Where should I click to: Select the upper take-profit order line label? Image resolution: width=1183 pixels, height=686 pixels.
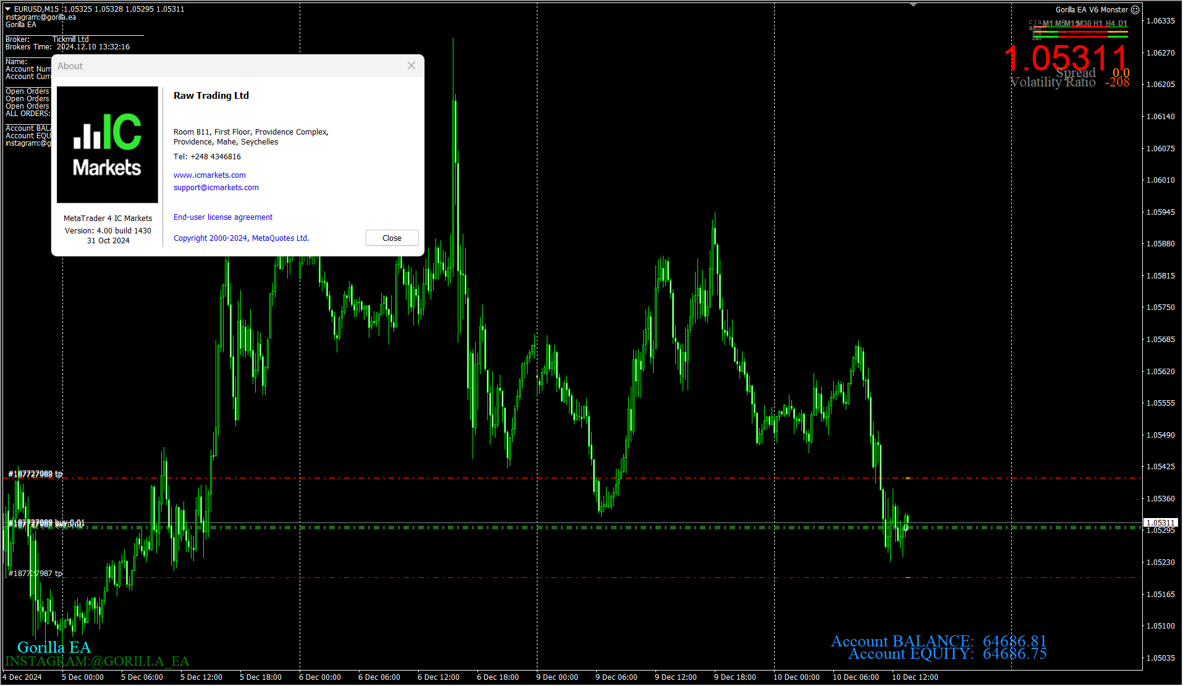coord(35,474)
